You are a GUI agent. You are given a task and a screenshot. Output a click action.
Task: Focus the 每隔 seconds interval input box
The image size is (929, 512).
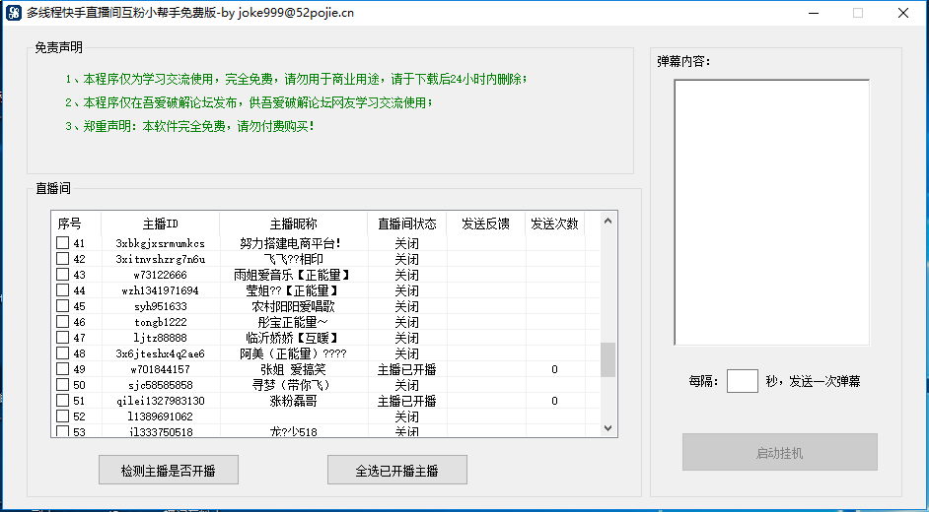click(x=742, y=381)
